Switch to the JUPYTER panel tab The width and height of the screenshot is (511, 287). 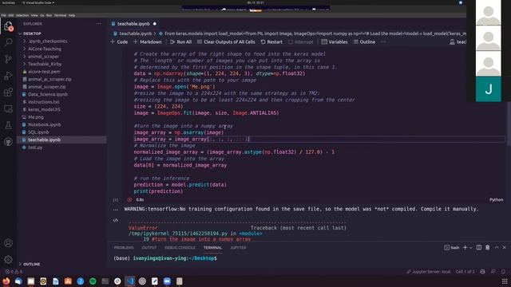click(x=239, y=248)
